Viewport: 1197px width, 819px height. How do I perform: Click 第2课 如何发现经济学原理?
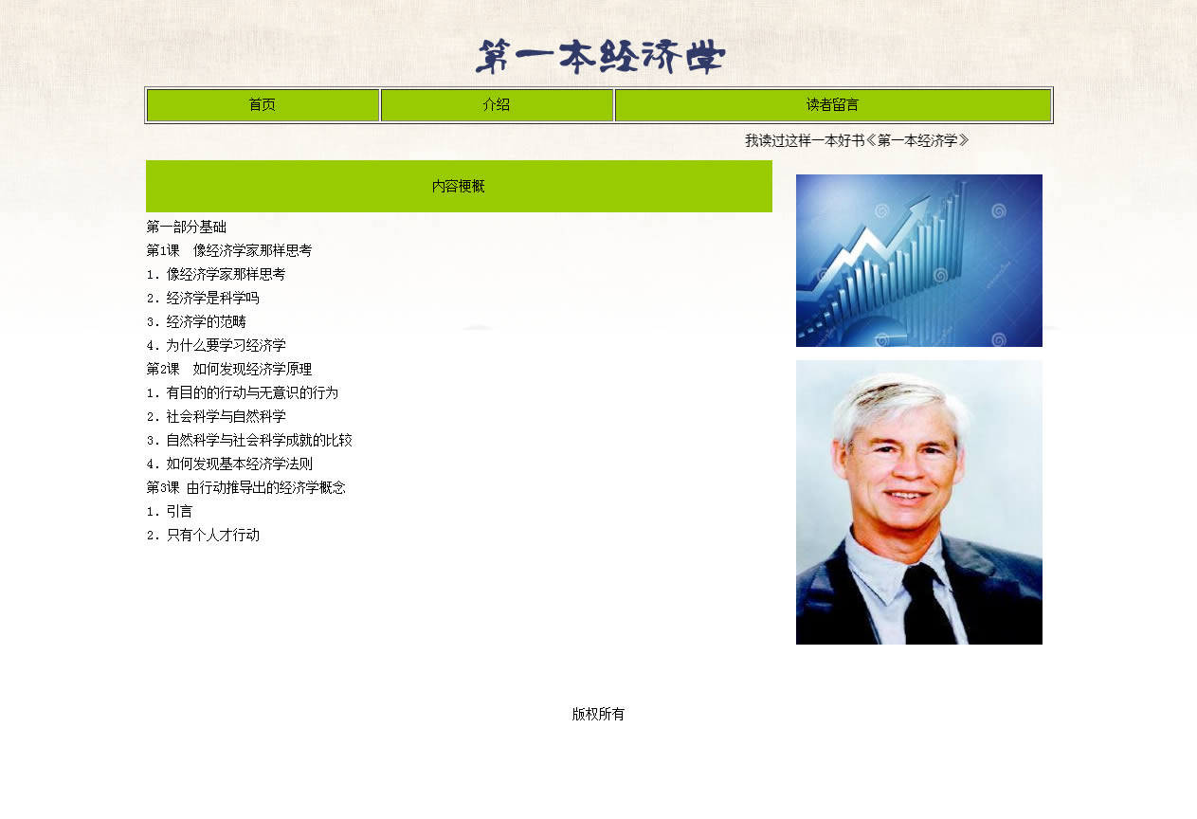(x=229, y=370)
